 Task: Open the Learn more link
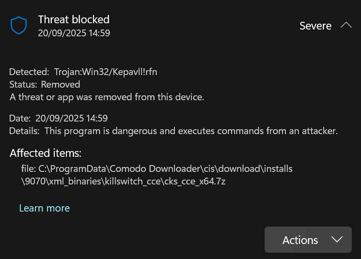[45, 208]
